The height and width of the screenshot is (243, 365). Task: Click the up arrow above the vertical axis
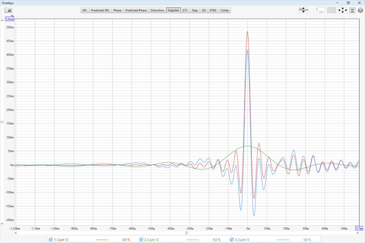click(2, 20)
